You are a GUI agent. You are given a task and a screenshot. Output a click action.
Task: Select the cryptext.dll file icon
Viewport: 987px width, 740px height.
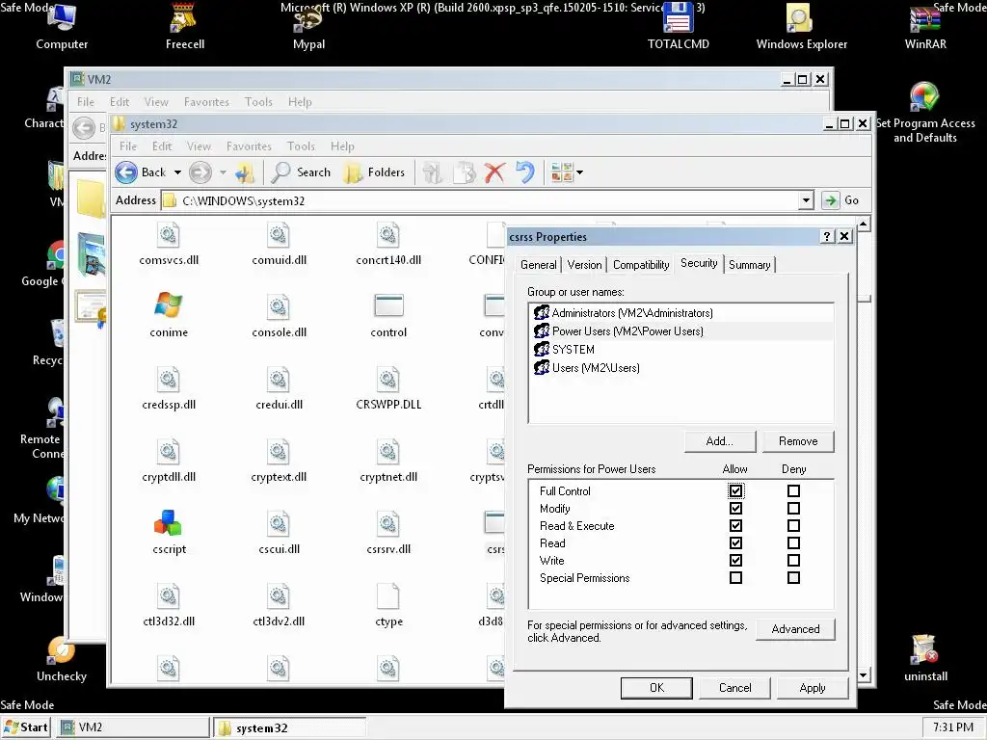click(x=279, y=452)
